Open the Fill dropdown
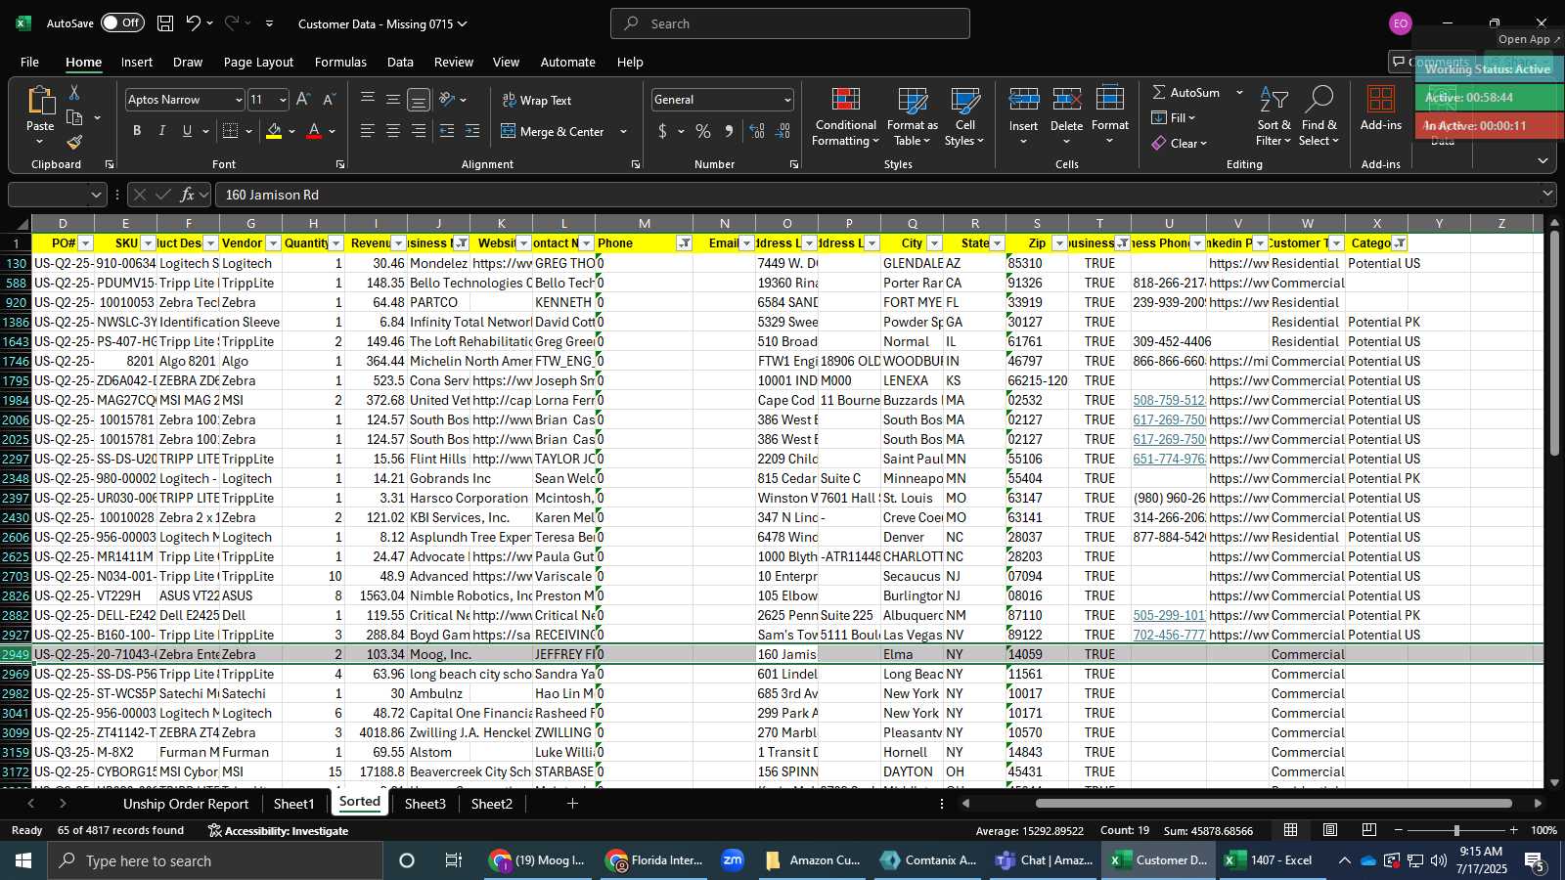1565x880 pixels. [1174, 118]
